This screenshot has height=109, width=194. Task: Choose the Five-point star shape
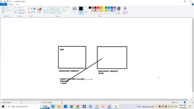tap(49, 13)
